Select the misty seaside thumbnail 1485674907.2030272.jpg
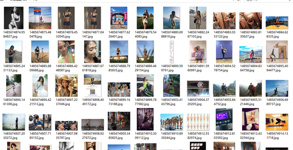 (x=14, y=122)
